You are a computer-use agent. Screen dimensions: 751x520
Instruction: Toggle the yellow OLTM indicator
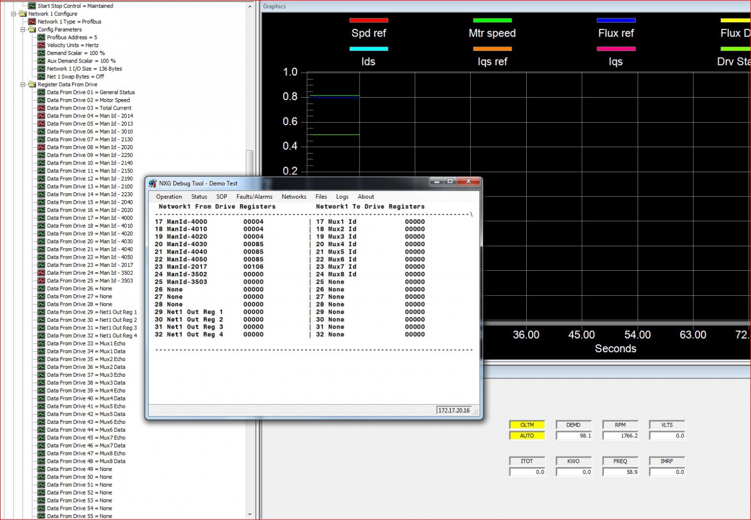[x=527, y=424]
